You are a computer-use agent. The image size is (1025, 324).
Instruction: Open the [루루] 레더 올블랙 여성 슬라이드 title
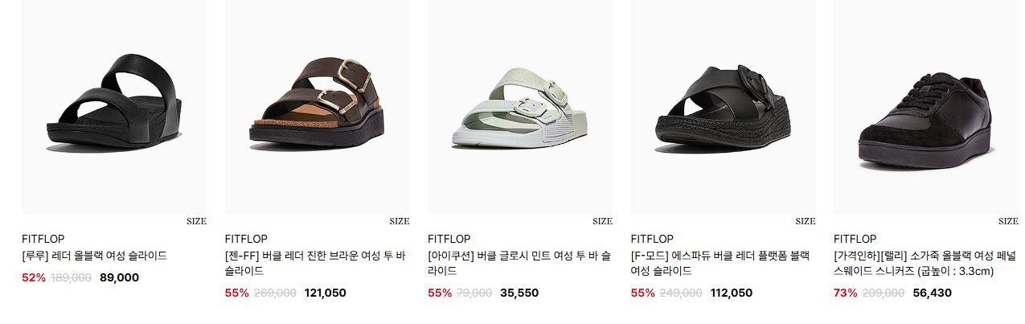[94, 256]
